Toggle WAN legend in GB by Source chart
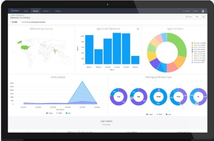The width and height of the screenshot is (214, 141). [59, 113]
